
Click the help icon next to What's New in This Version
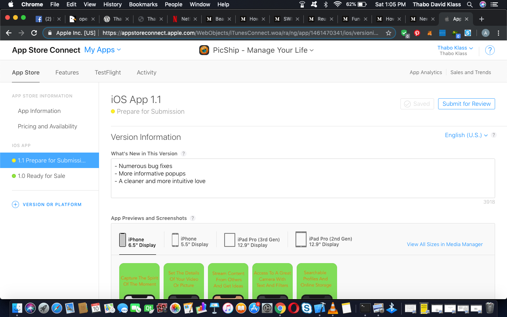183,154
